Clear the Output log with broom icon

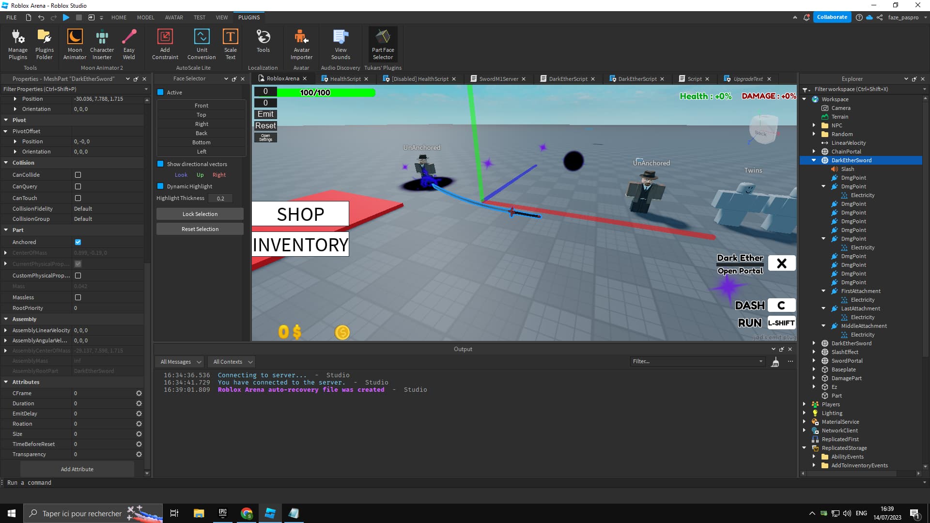pos(775,362)
